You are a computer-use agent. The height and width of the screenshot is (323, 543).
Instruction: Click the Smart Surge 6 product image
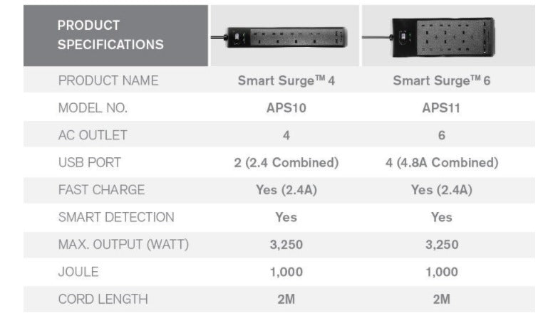(447, 36)
